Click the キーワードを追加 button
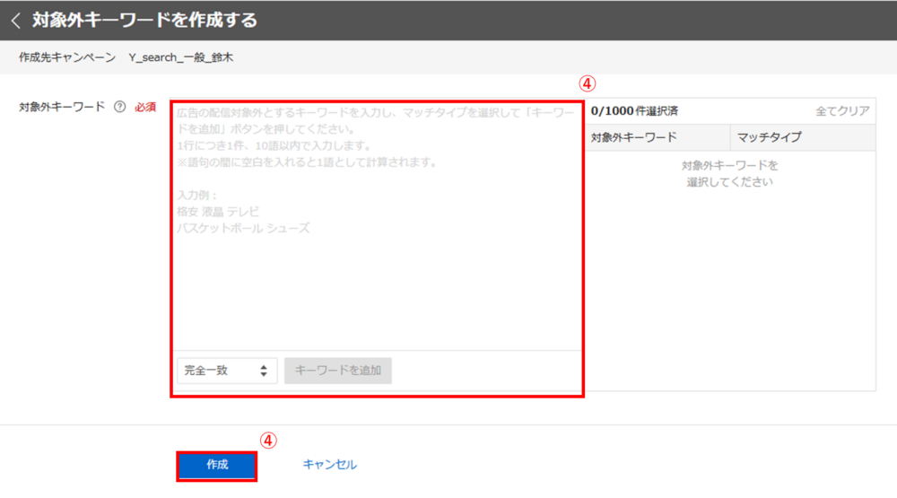Viewport: 897px width, 498px height. point(338,371)
